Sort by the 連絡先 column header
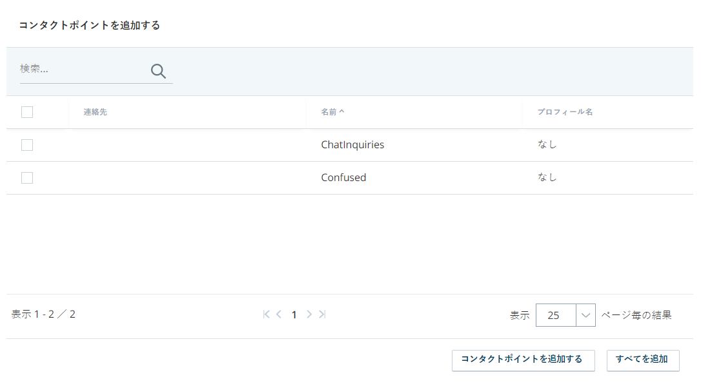This screenshot has width=701, height=386. [x=96, y=112]
